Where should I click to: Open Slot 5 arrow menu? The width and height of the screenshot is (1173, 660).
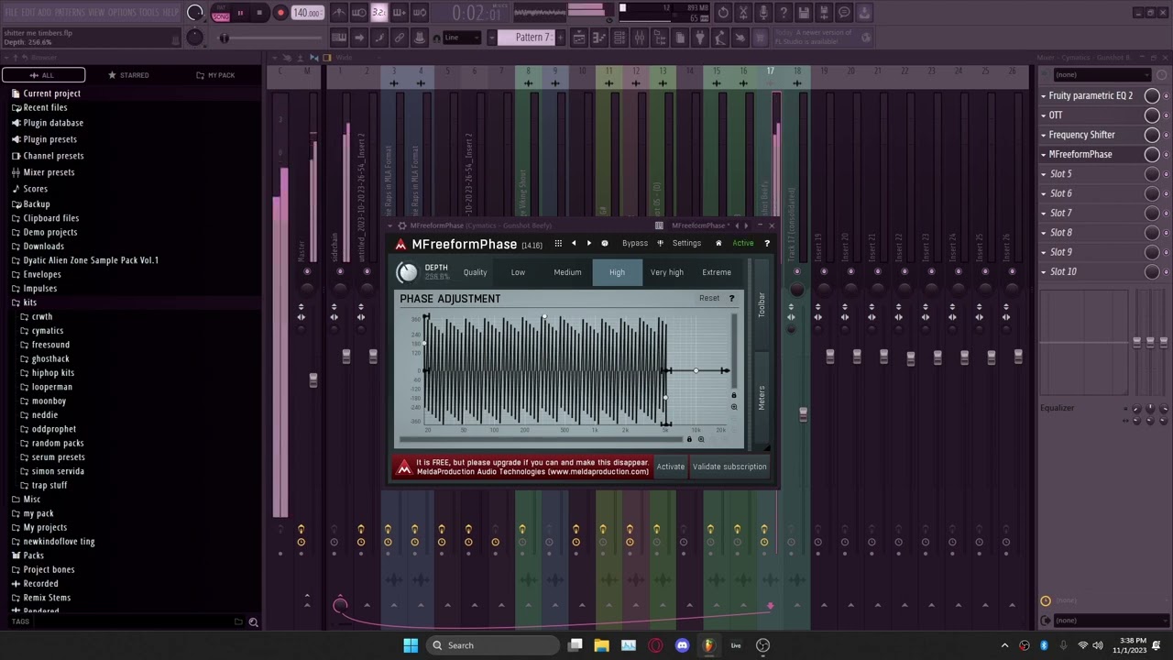(1043, 174)
